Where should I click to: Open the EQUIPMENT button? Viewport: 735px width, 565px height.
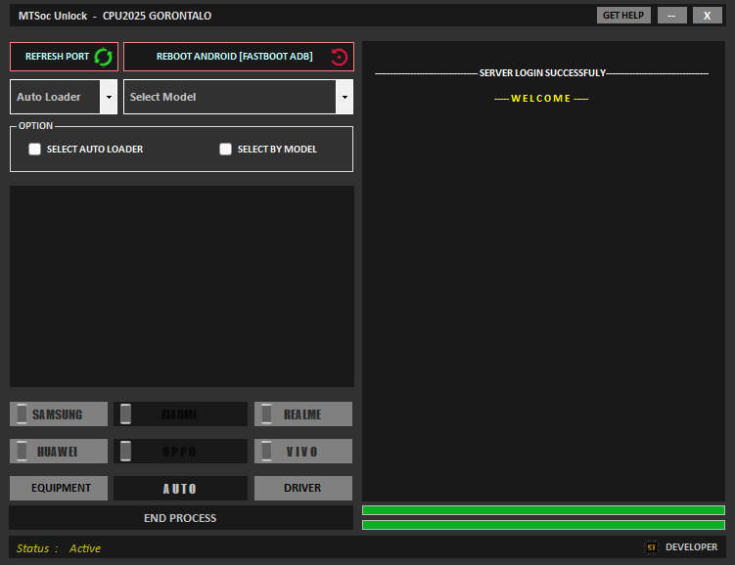tap(59, 488)
